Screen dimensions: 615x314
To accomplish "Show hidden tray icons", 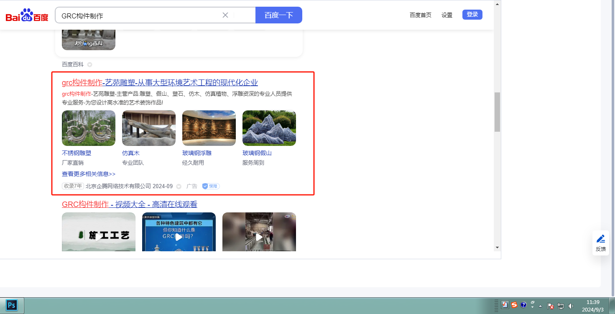I will (541, 306).
